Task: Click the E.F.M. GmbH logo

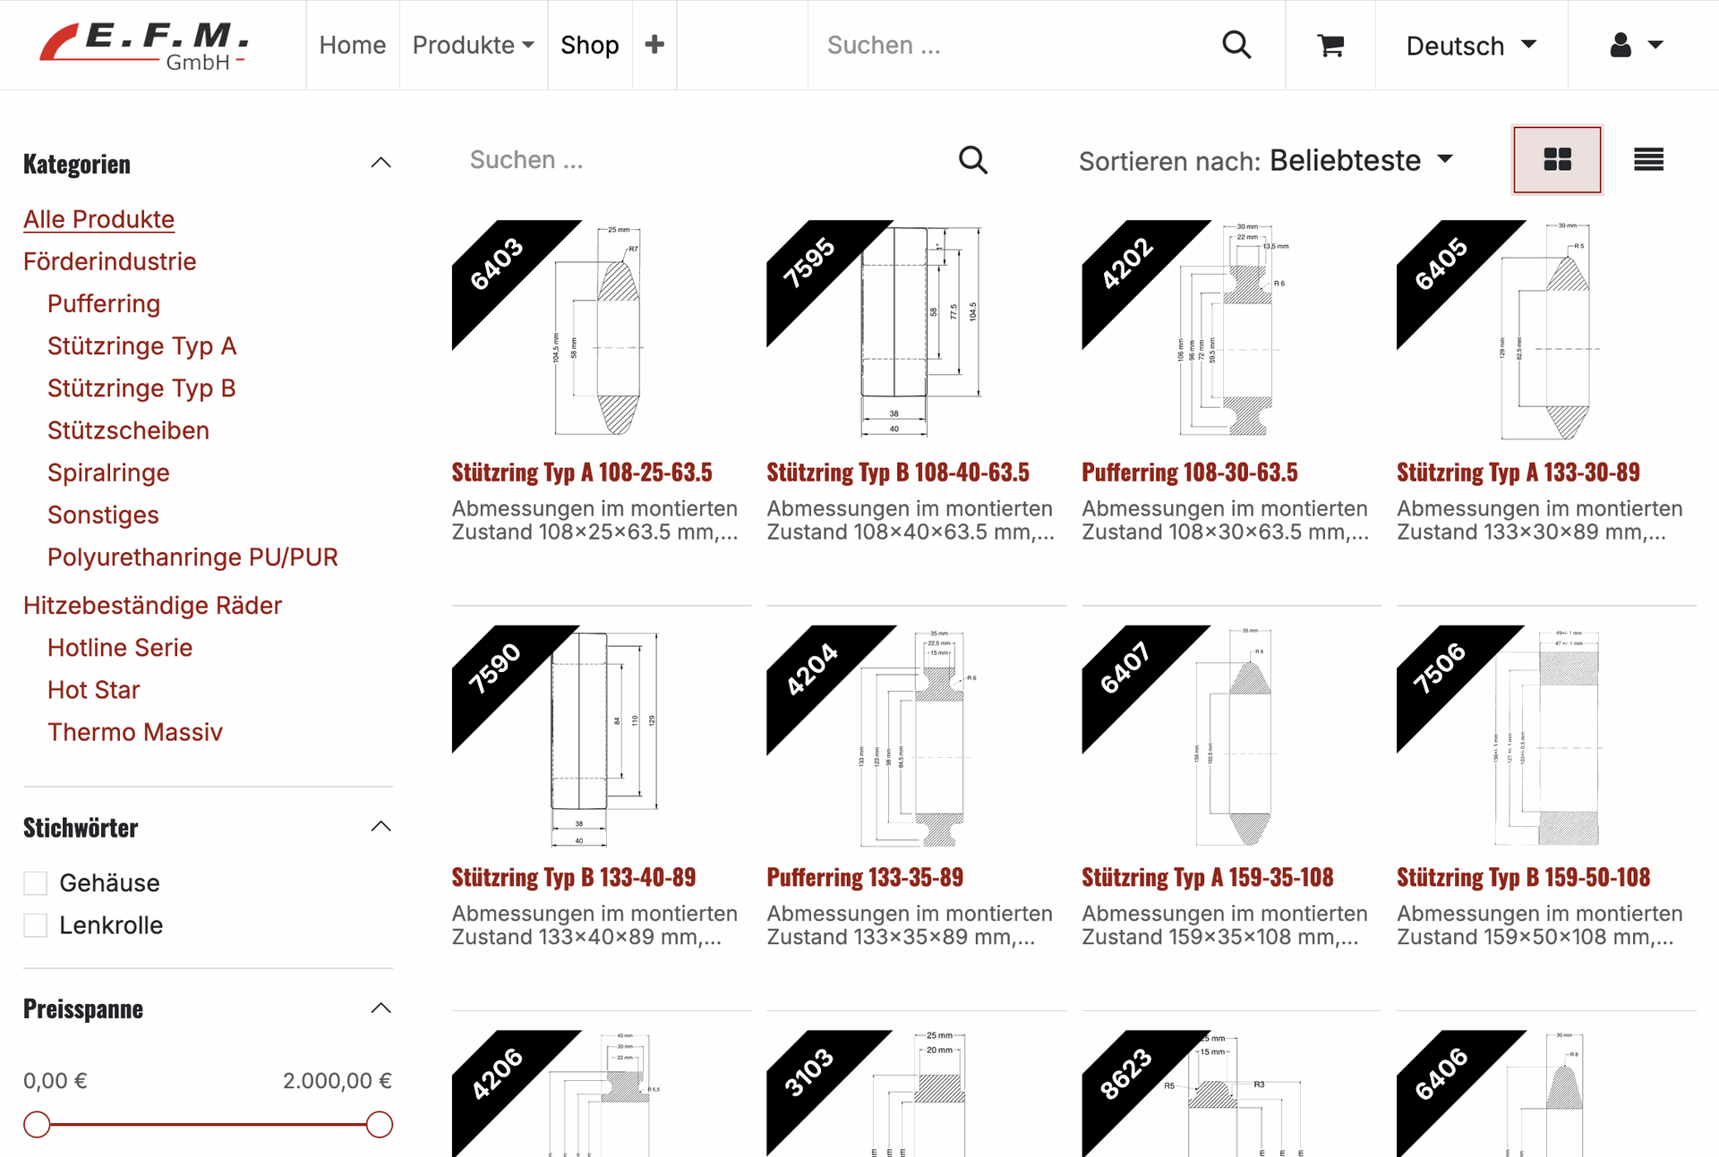Action: (x=144, y=46)
